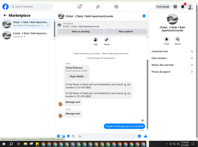Click the Name pencil icon

point(107,40)
